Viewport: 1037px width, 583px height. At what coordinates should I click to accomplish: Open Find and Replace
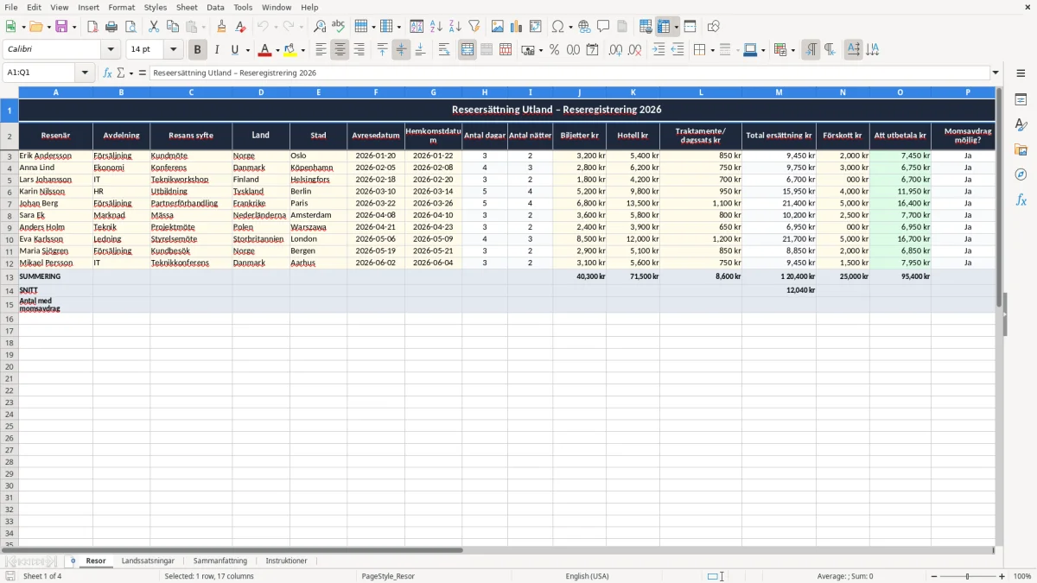320,27
